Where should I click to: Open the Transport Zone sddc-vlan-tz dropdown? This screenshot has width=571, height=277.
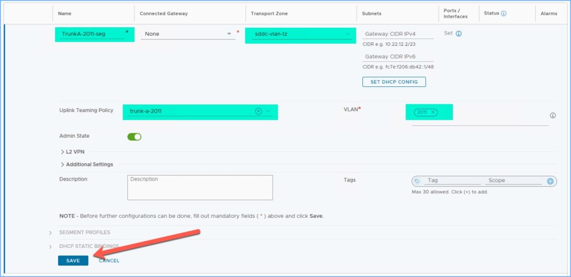tap(348, 34)
